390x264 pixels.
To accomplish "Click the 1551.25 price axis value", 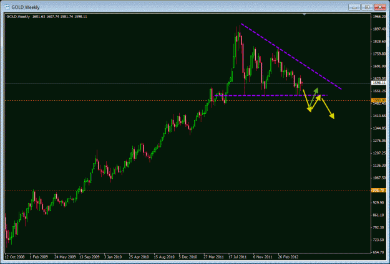I will (x=379, y=91).
